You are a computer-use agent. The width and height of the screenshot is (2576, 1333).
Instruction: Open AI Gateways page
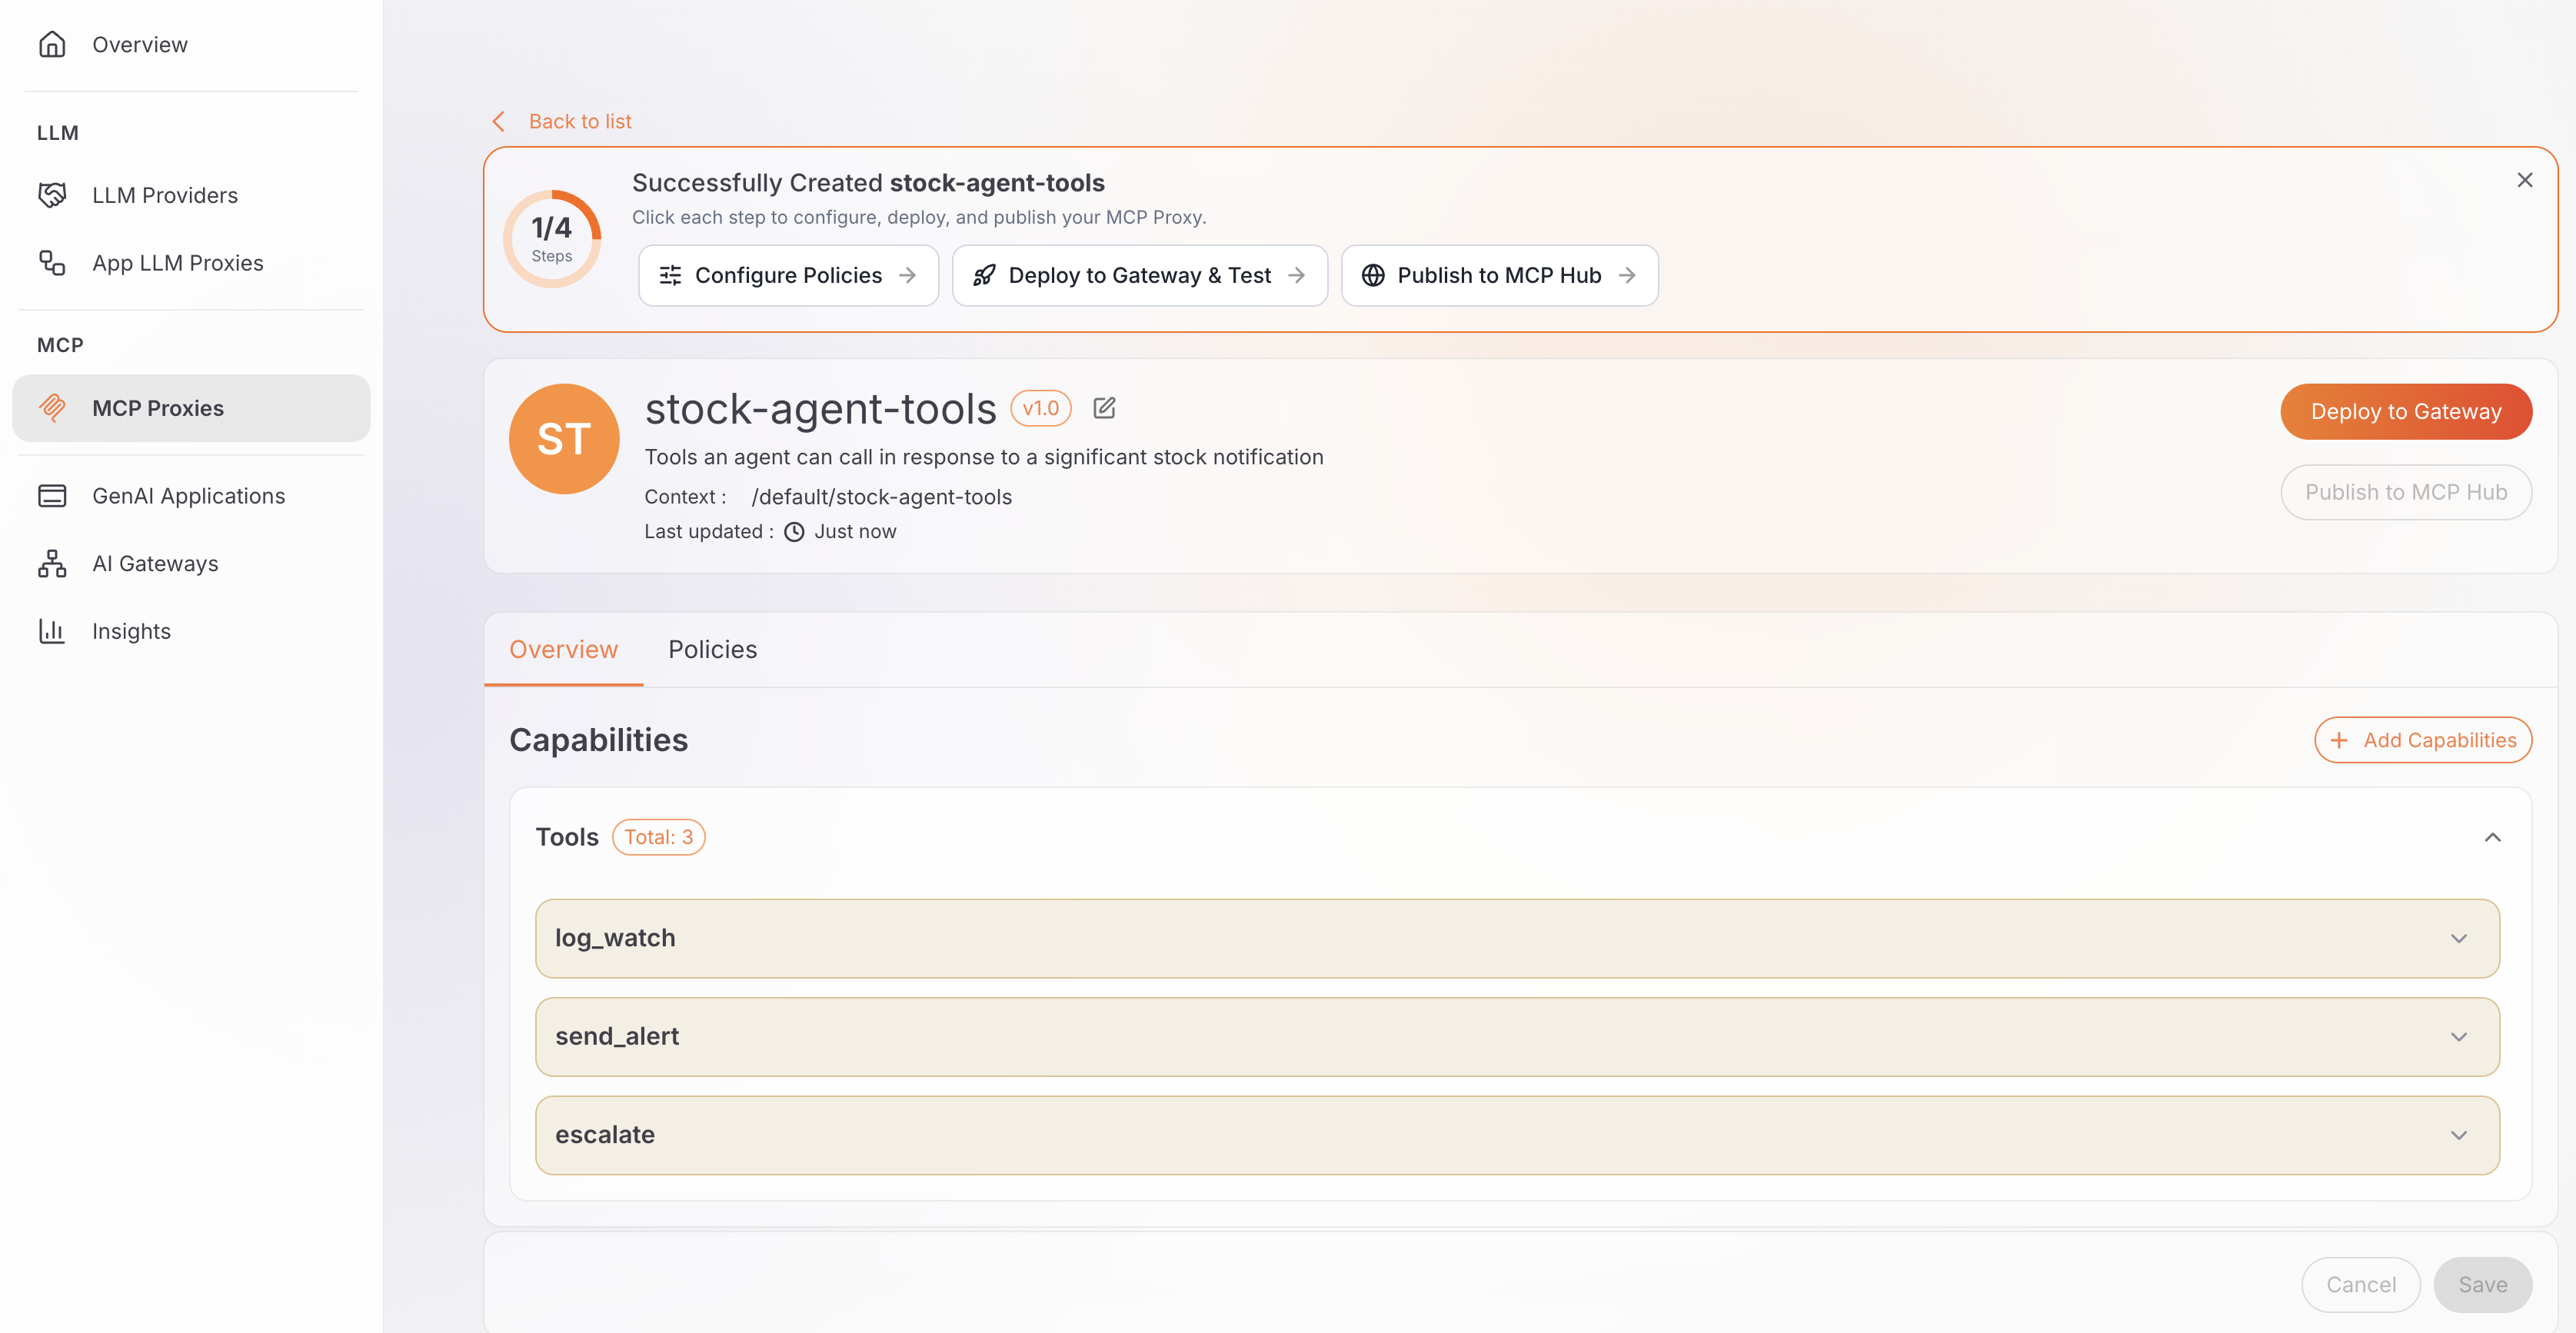coord(191,563)
